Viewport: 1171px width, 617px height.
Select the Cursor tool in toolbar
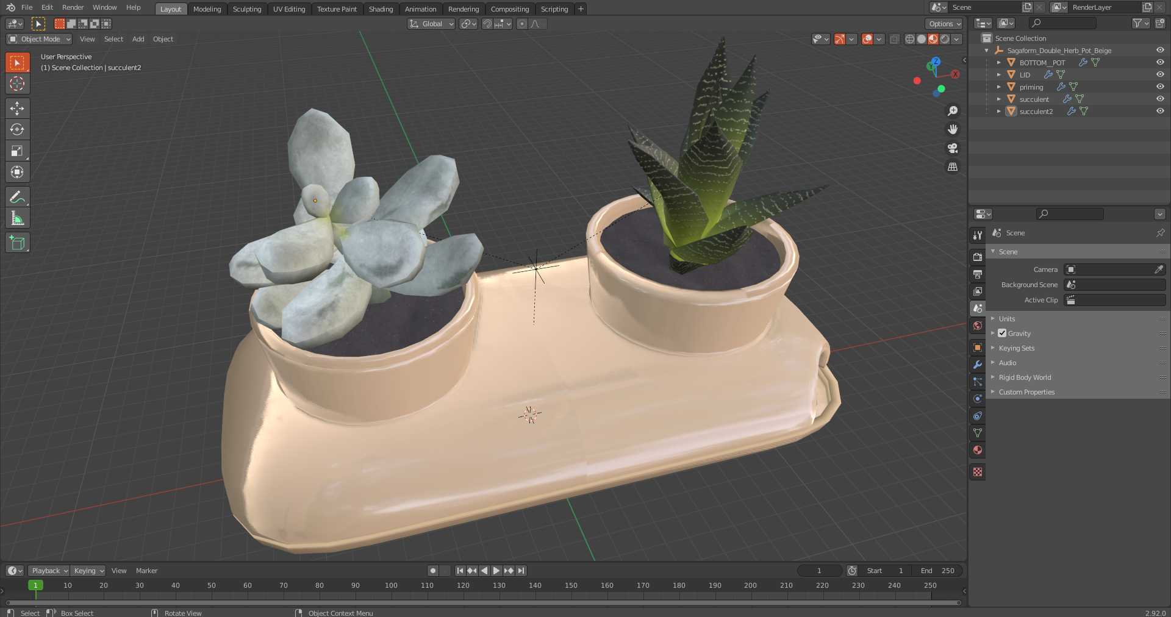[x=17, y=84]
